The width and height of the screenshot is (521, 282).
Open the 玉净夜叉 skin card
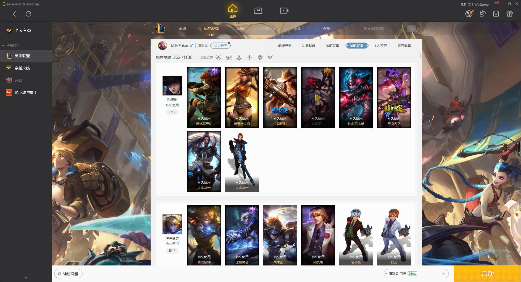[394, 97]
